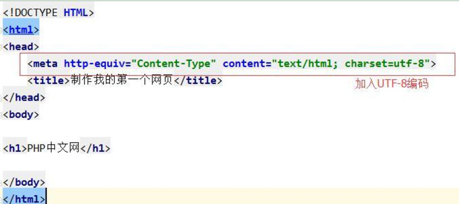Viewport: 459px width, 204px height.
Task: Click the closing title tag
Action: 198,80
